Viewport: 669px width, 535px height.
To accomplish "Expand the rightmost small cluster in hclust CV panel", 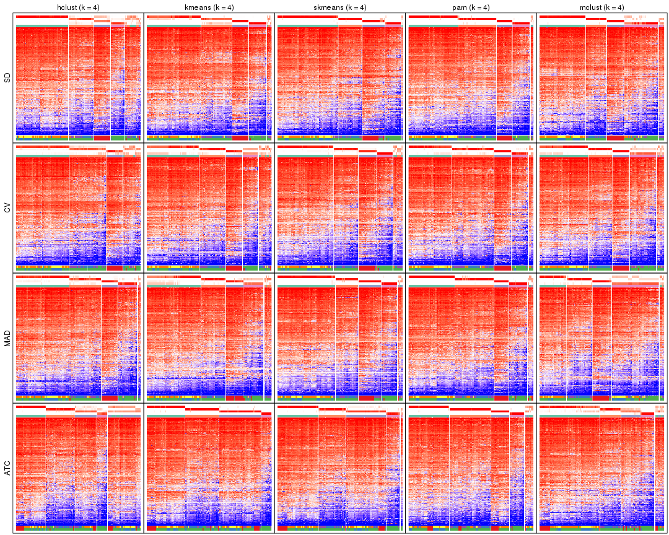I will (131, 211).
